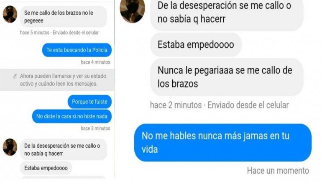Click the large profile picture on right
Image resolution: width=322 pixels, height=182 pixels.
(x=133, y=10)
